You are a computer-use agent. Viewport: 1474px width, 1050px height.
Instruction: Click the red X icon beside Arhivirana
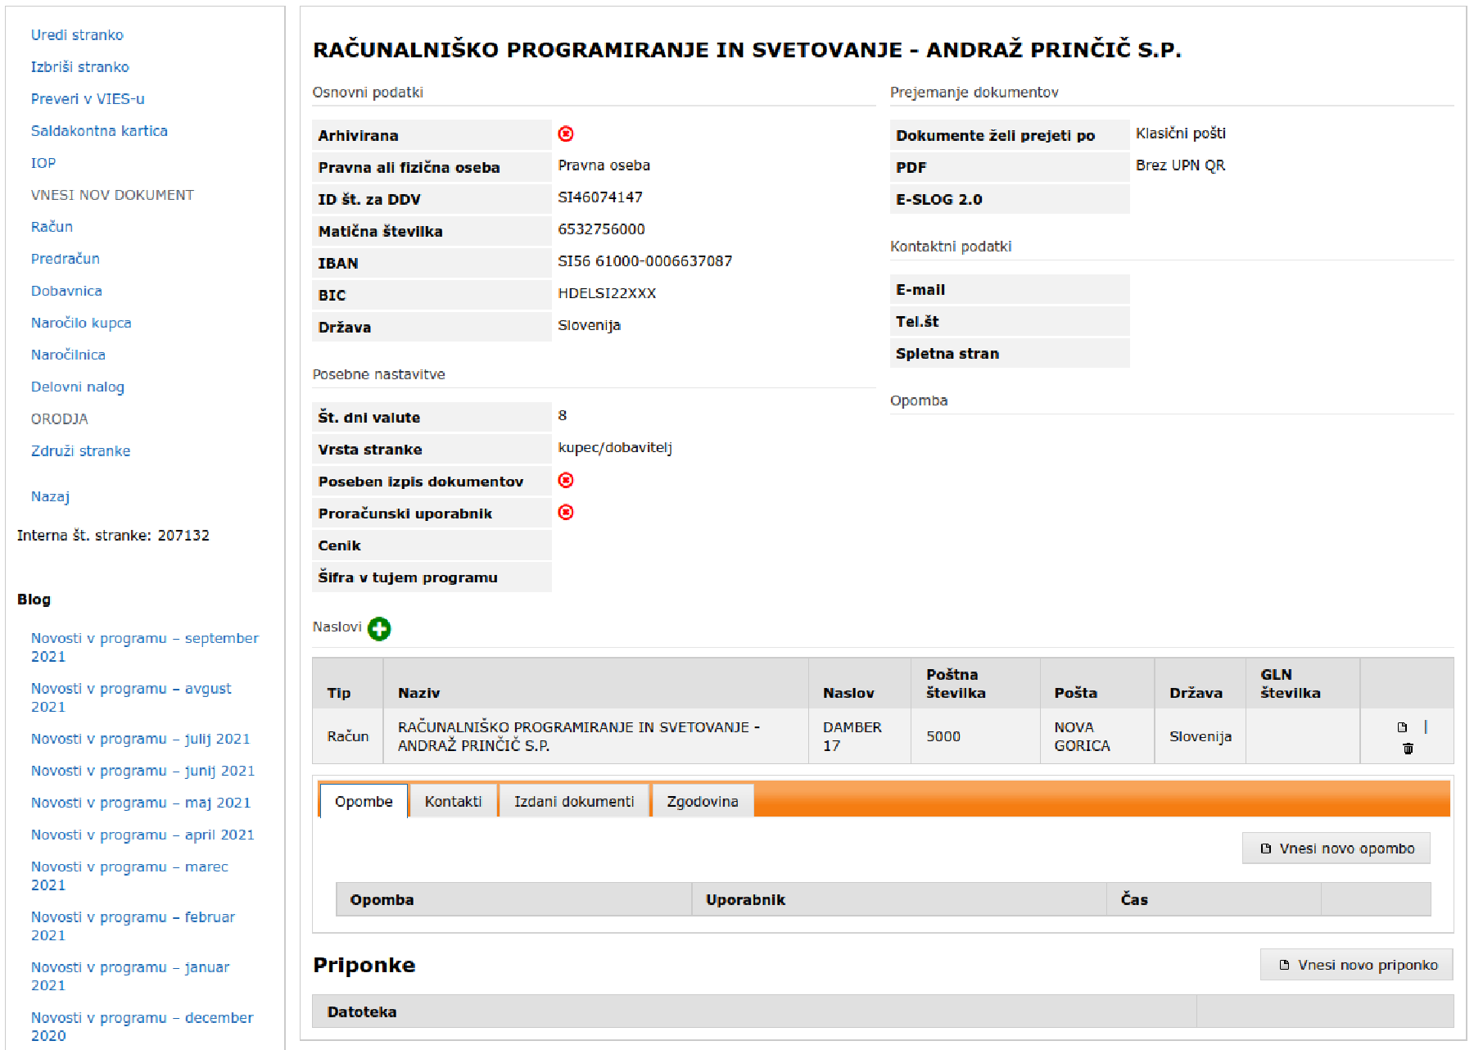(x=566, y=134)
